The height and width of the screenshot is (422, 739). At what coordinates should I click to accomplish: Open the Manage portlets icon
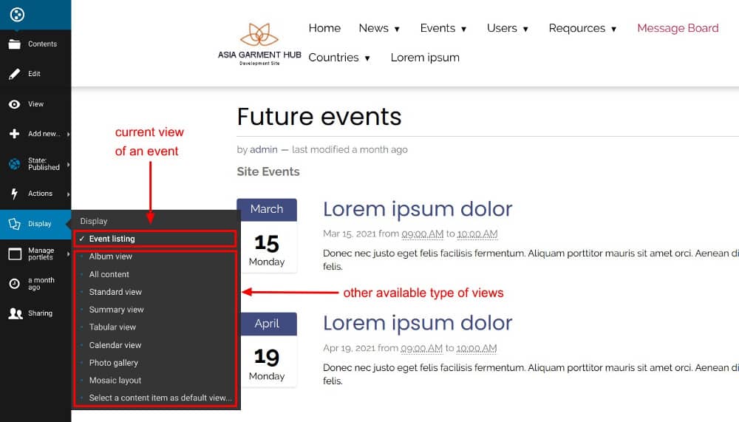tap(15, 253)
